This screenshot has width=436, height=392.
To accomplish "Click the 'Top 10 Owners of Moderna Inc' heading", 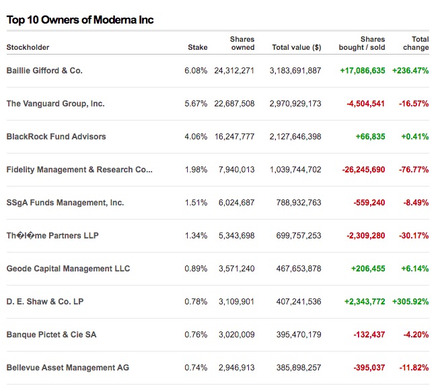I will [x=80, y=20].
